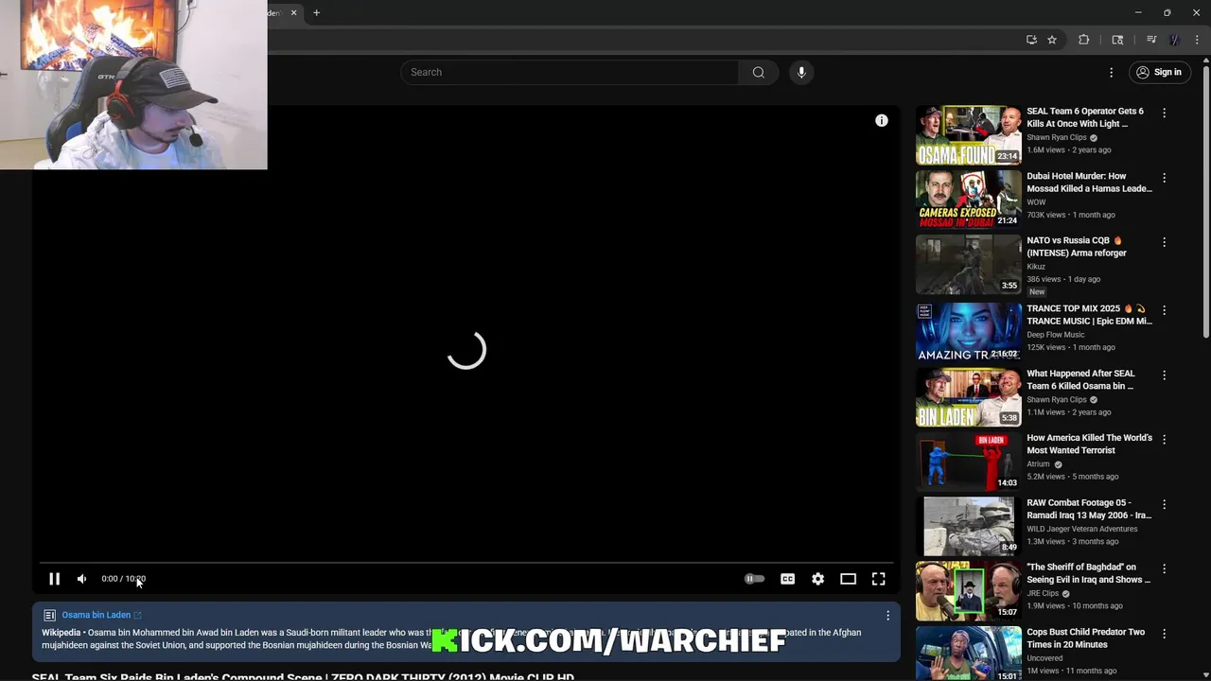Minimize the browser window
Viewport: 1211px width, 681px height.
click(x=1138, y=12)
